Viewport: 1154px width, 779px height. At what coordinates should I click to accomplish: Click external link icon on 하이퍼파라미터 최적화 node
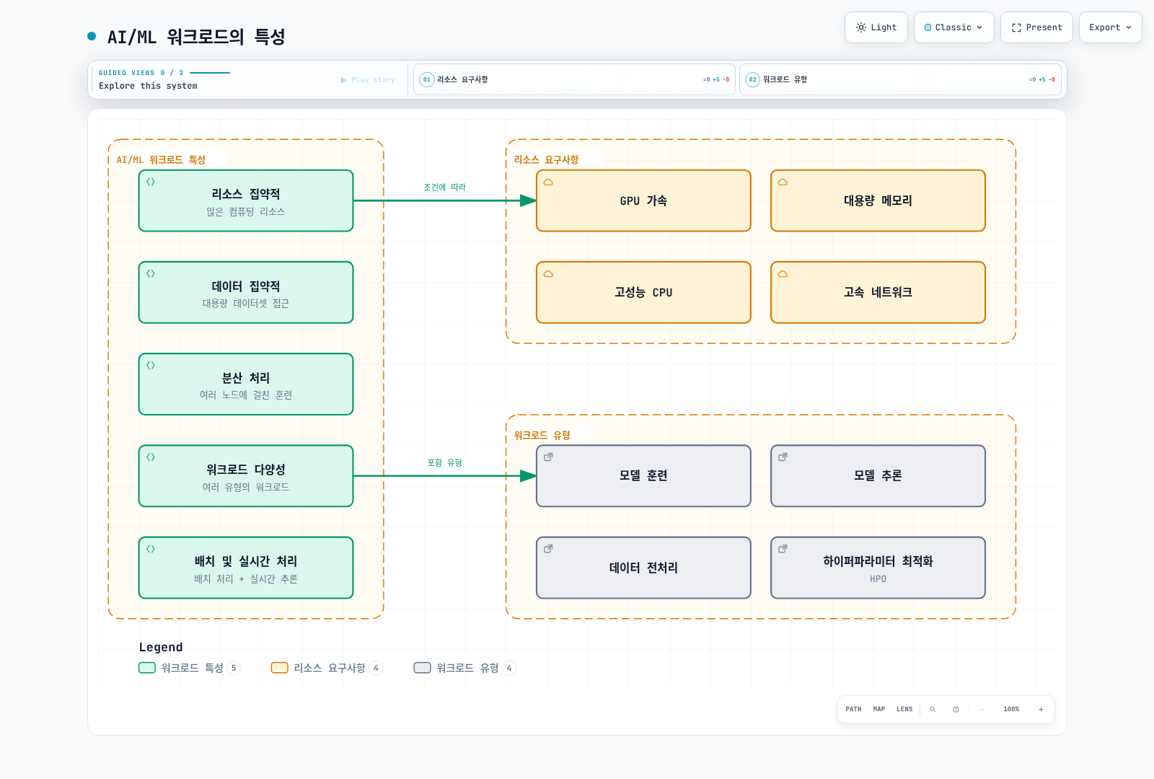point(783,548)
